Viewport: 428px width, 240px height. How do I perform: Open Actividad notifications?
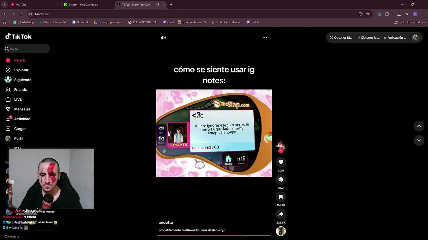[x=18, y=119]
